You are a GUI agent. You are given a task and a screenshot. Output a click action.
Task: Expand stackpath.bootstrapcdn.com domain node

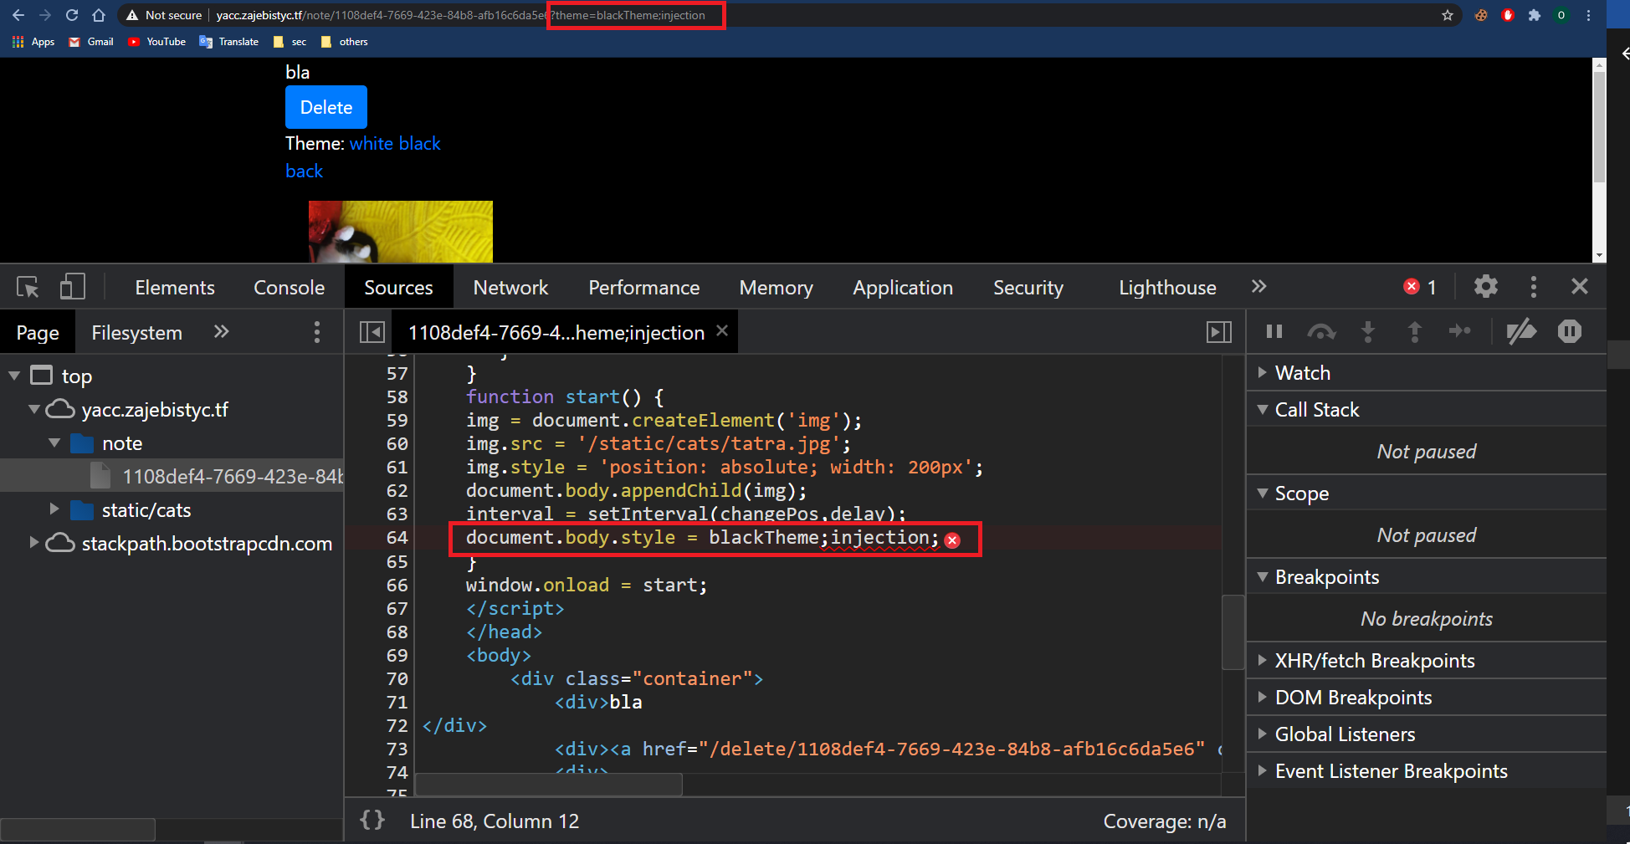tap(33, 543)
